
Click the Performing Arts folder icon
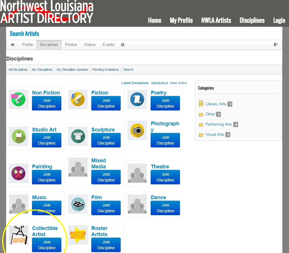coord(201,125)
